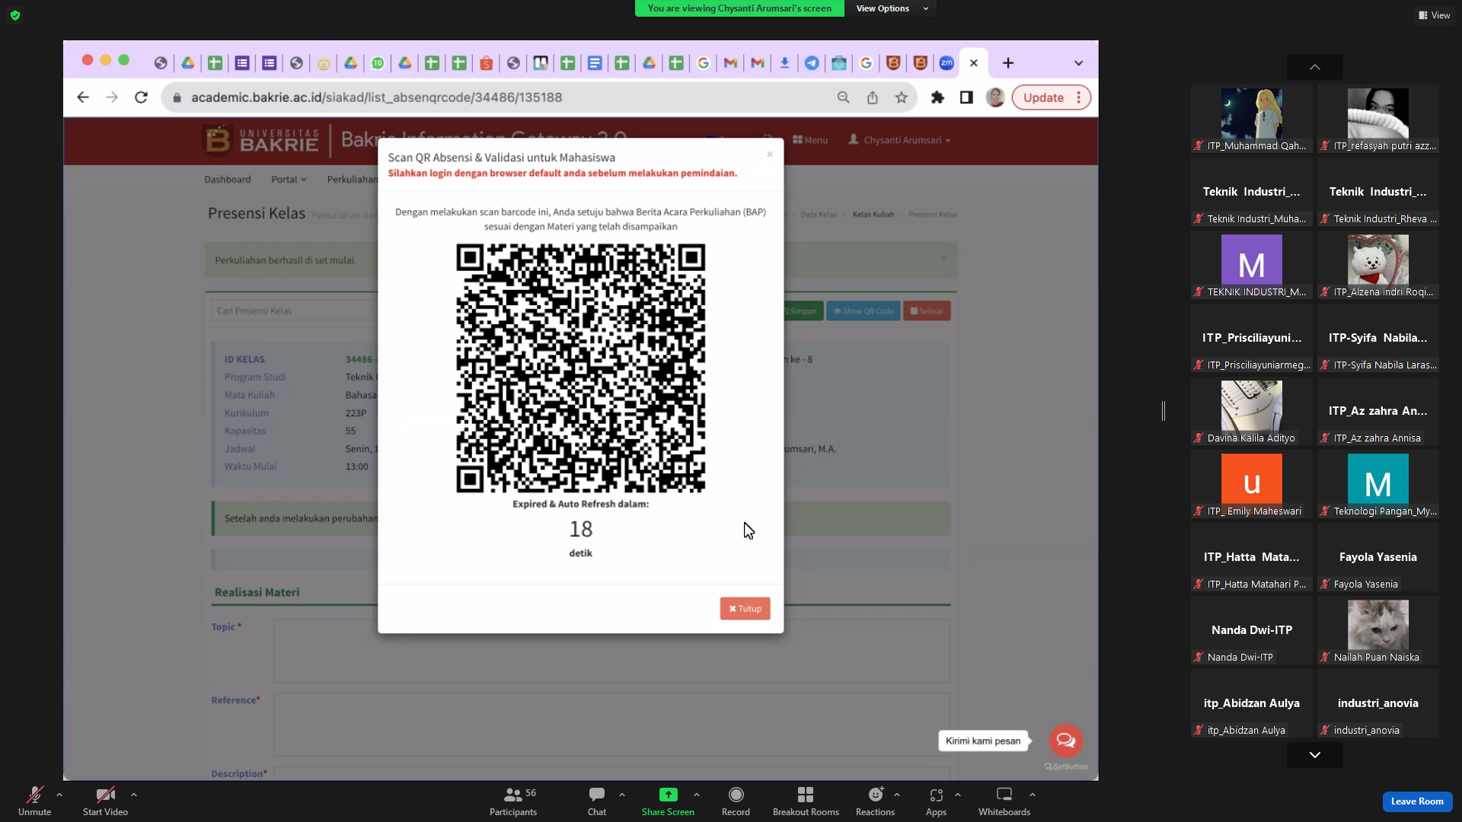The width and height of the screenshot is (1462, 822).
Task: Click the Dashboard menu item
Action: (x=227, y=180)
